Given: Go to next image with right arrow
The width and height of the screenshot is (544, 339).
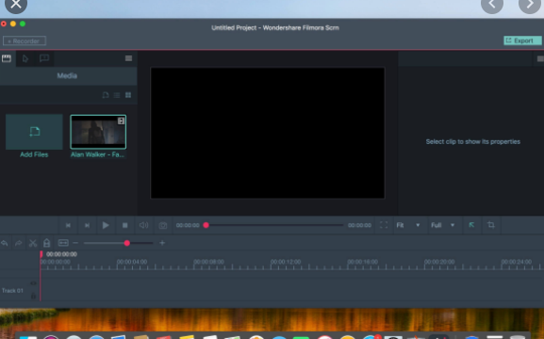Looking at the screenshot, I should 530,5.
